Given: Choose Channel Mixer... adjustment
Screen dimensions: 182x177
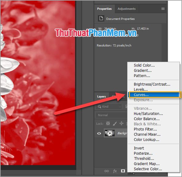Looking at the screenshot, I should 147,135.
